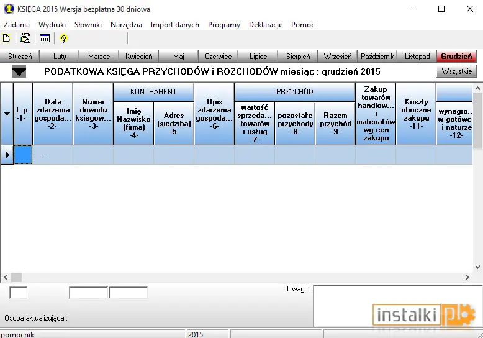
Task: Click the scroll right arrow at bottom
Action: click(x=467, y=277)
